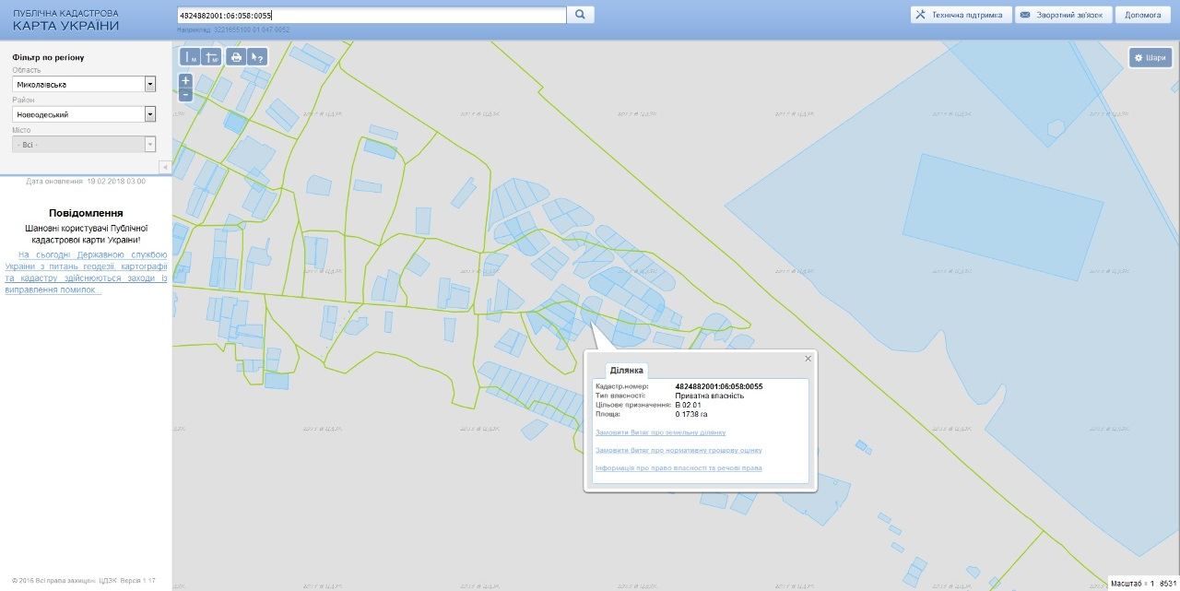Screen dimensions: 1180x591
Task: Open the Шари layers panel
Action: tap(1150, 57)
